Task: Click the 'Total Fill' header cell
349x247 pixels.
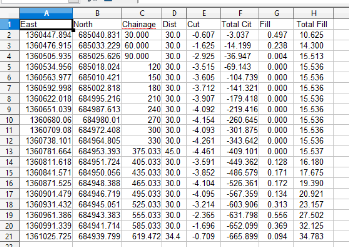Action: tap(313, 24)
